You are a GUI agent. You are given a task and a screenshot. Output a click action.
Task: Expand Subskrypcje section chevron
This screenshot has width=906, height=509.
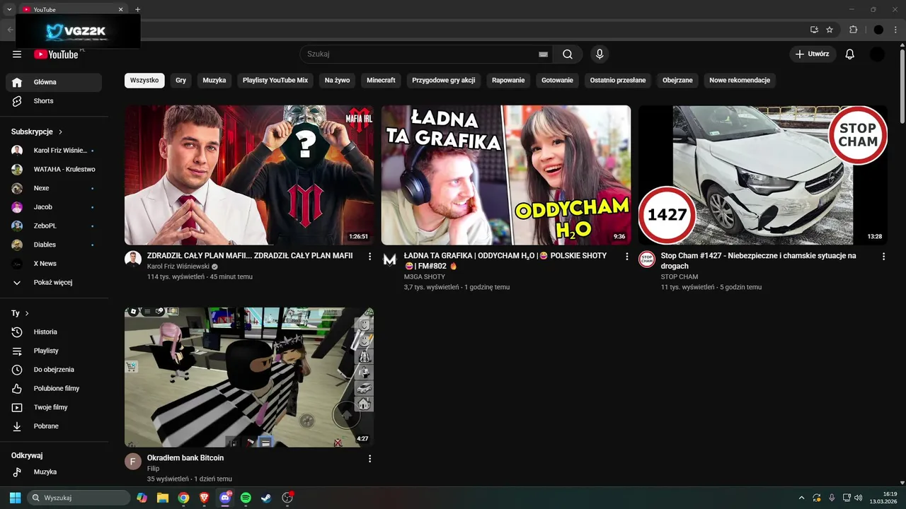pos(60,132)
